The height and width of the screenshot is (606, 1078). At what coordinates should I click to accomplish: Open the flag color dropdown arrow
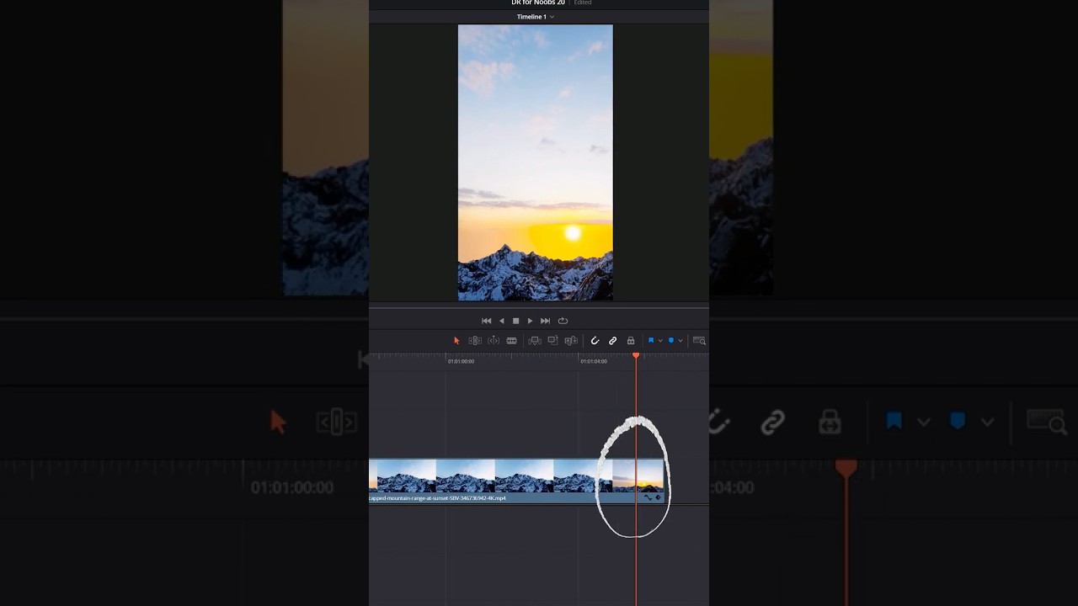point(660,341)
